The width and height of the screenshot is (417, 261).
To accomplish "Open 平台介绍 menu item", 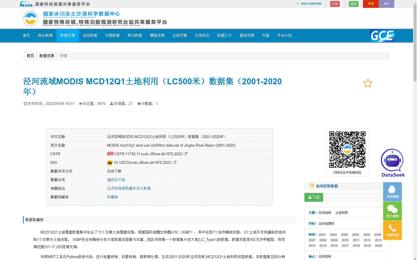I will pyautogui.click(x=285, y=35).
